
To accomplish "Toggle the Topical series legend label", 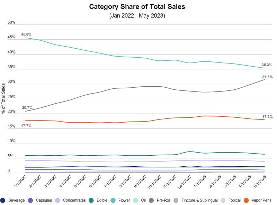I will 234,200.
